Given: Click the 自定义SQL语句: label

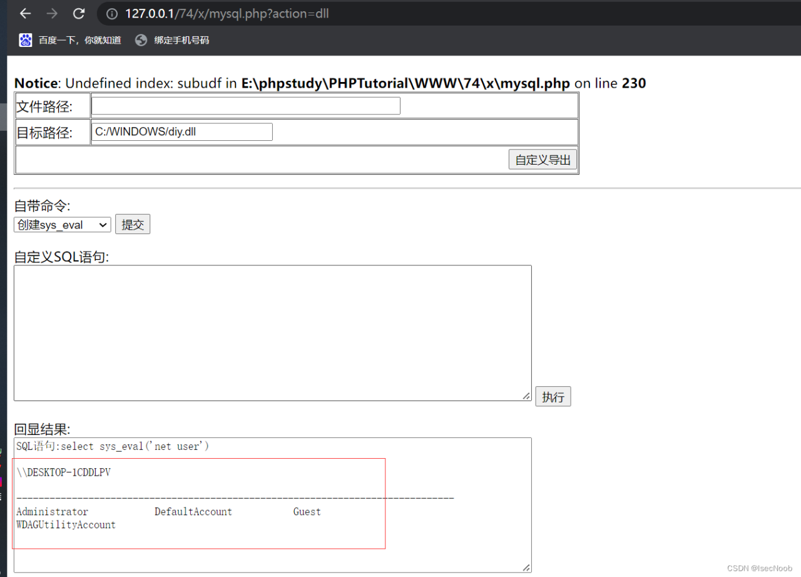Looking at the screenshot, I should pos(61,257).
